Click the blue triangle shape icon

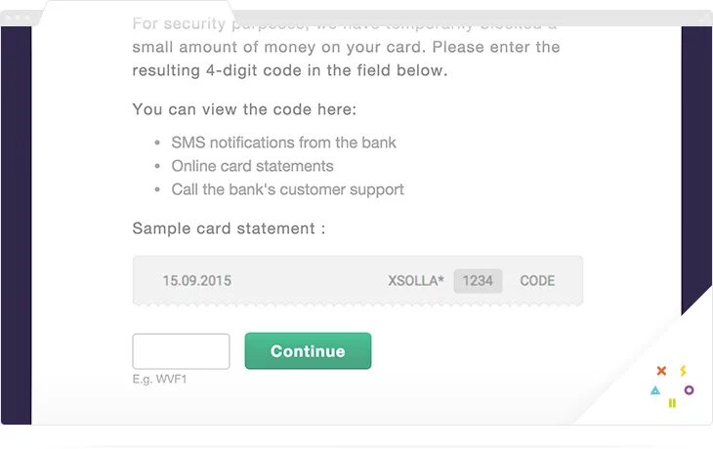pyautogui.click(x=655, y=390)
